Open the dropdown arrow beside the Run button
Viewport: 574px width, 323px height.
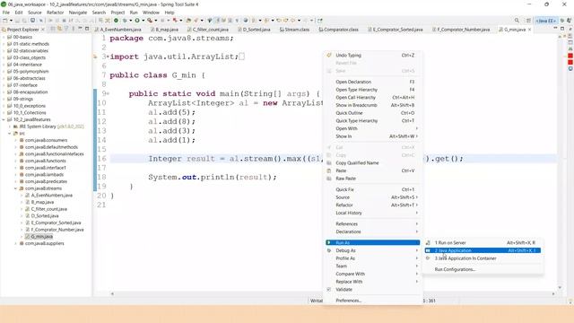pyautogui.click(x=143, y=21)
